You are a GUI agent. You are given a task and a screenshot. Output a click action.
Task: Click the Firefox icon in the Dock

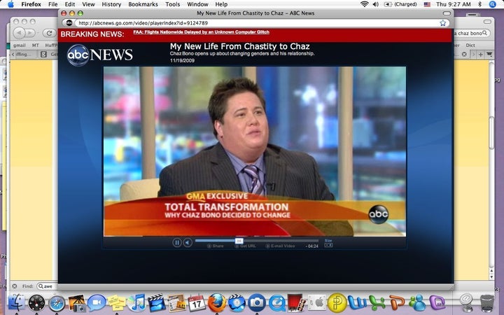point(216,303)
